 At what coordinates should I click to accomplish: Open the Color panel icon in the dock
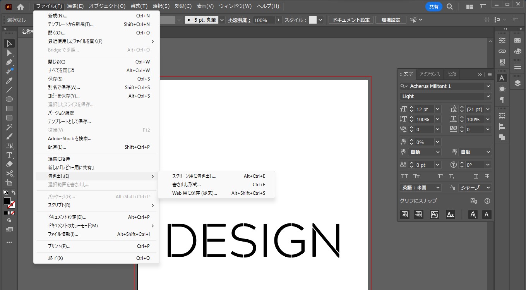(517, 51)
